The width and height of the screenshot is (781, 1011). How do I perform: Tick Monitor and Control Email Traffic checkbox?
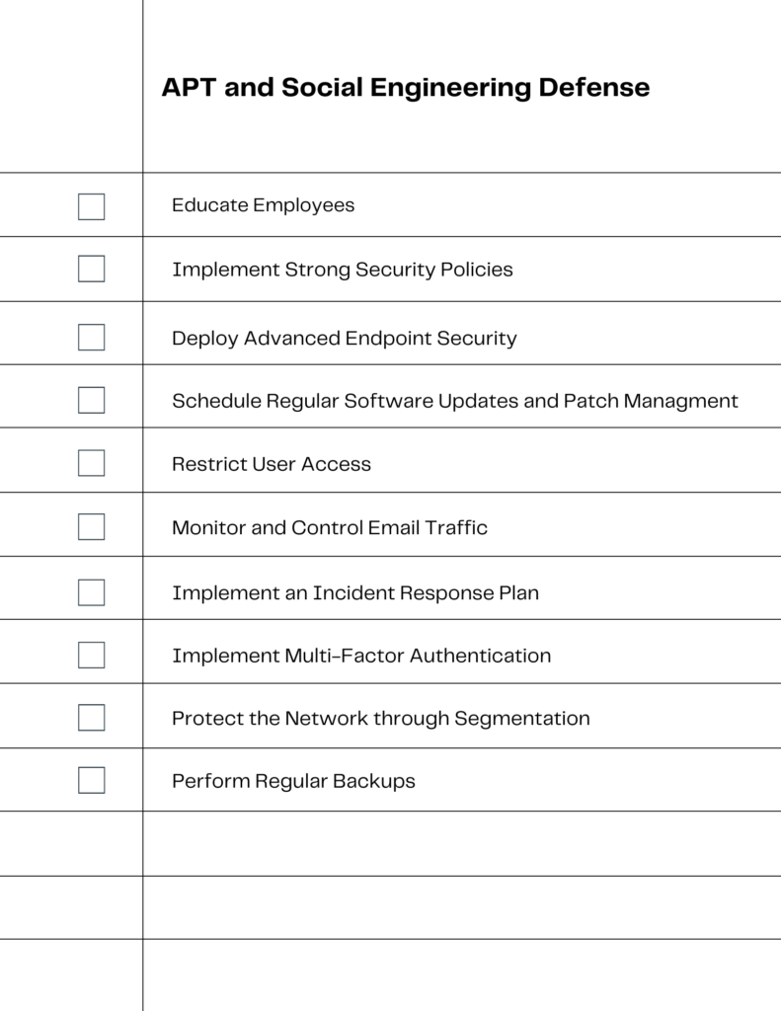click(x=91, y=527)
